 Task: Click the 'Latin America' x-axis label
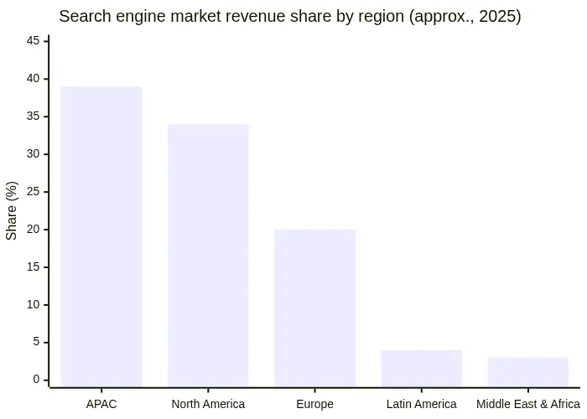pyautogui.click(x=422, y=405)
